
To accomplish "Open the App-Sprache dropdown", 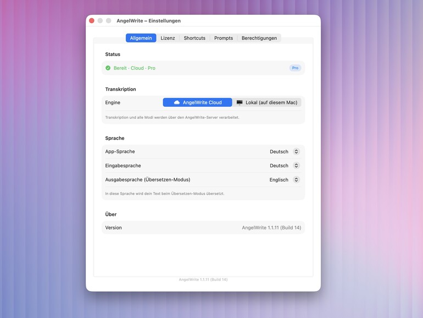I will 285,151.
